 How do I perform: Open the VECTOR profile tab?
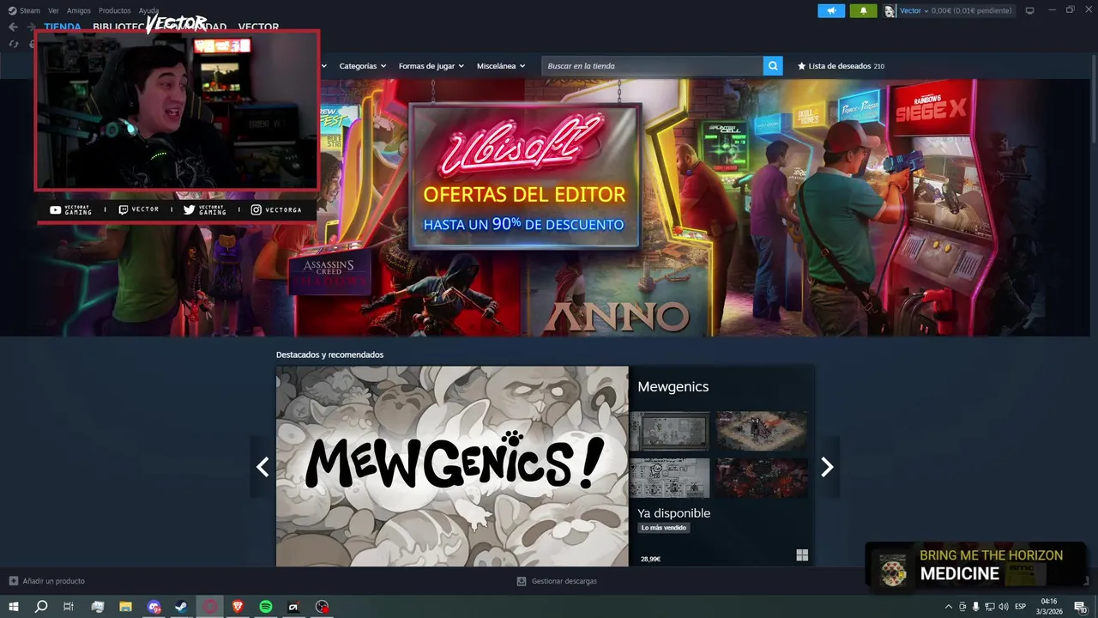click(258, 27)
